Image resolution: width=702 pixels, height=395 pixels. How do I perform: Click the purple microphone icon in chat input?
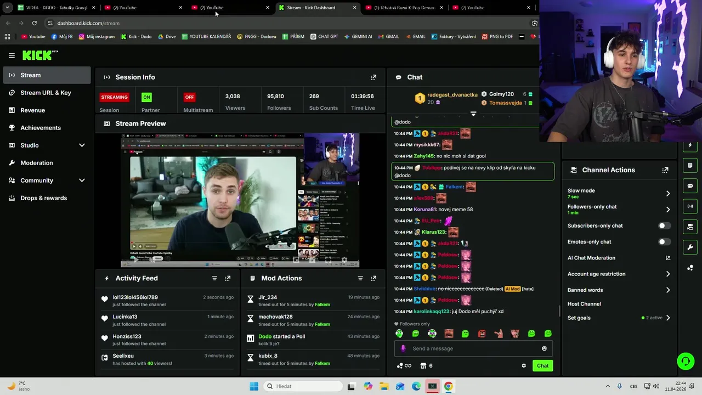[403, 348]
